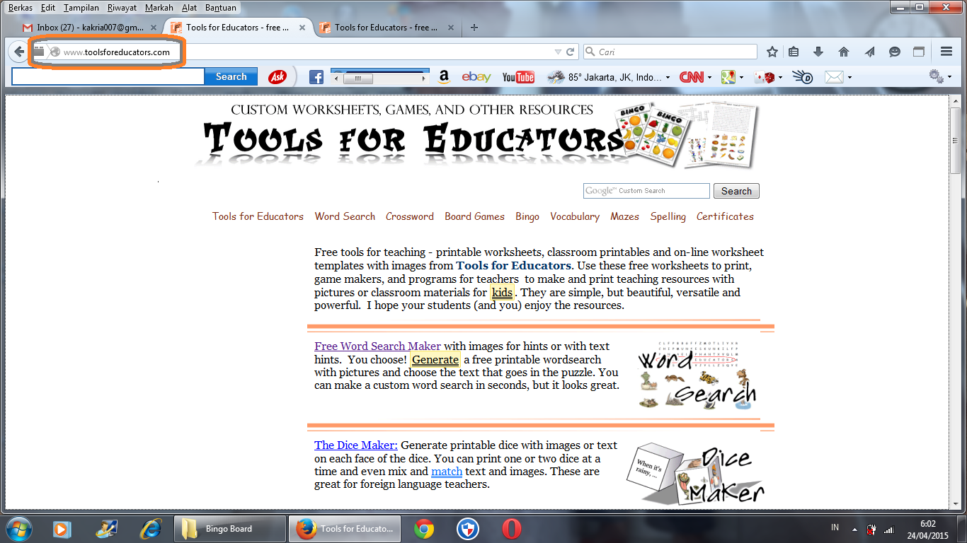Expand the CNN dropdown arrow

710,77
